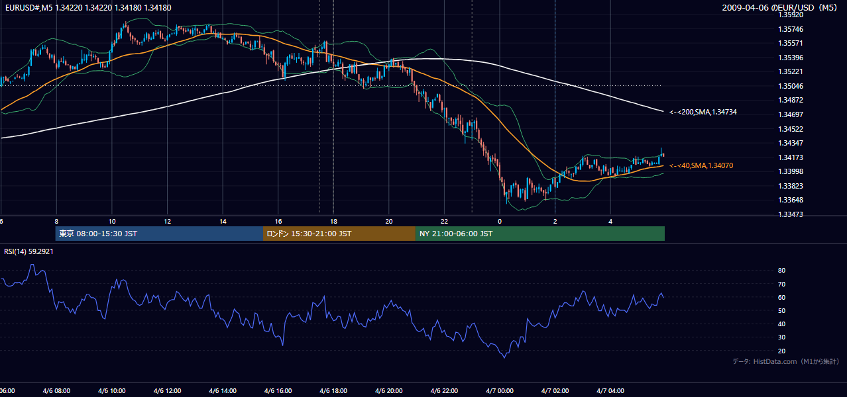Click price axis label 1.33648
This screenshot has height=397, width=847.
[x=790, y=200]
